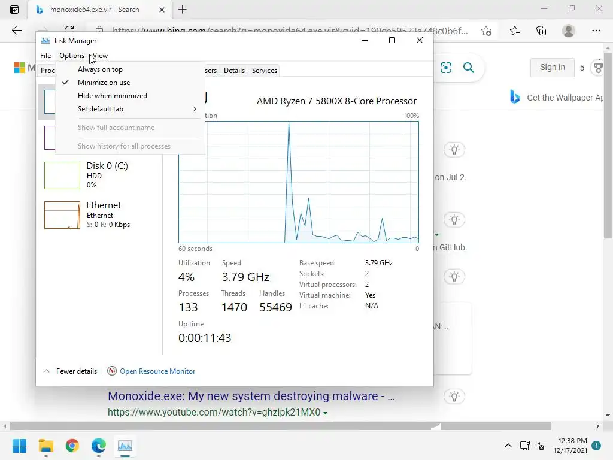Screen dimensions: 613x460
Task: Click the Microsoft logo on Bing
Action: click(x=20, y=68)
